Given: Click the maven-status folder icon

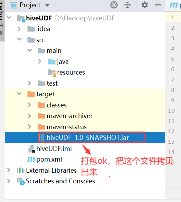Looking at the screenshot, I should click(41, 127).
